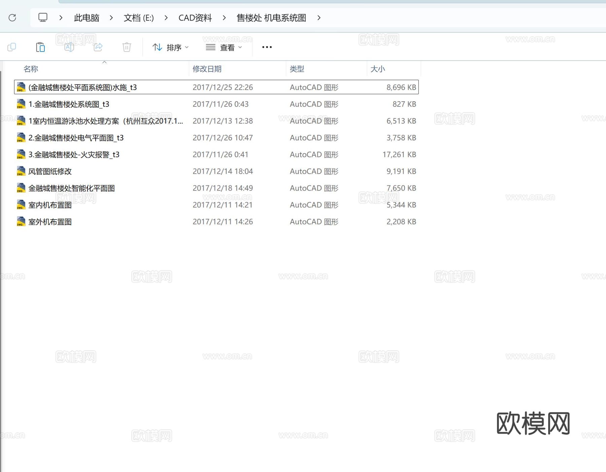The width and height of the screenshot is (606, 472).
Task: Click the size value 6,513 KB
Action: pyautogui.click(x=401, y=121)
